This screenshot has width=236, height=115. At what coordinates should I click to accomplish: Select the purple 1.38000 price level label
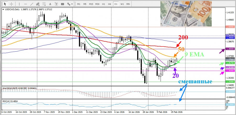tap(230, 49)
